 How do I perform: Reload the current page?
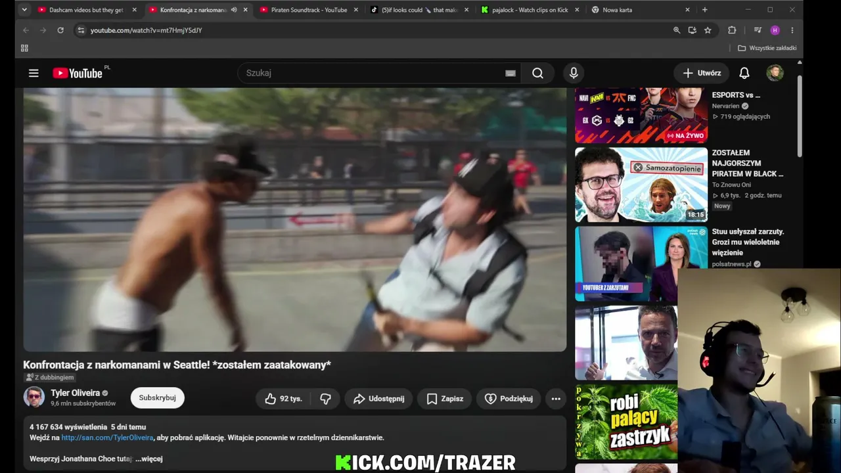click(60, 30)
